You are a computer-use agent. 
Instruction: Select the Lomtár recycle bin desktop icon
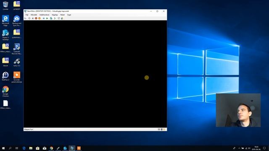[5, 5]
